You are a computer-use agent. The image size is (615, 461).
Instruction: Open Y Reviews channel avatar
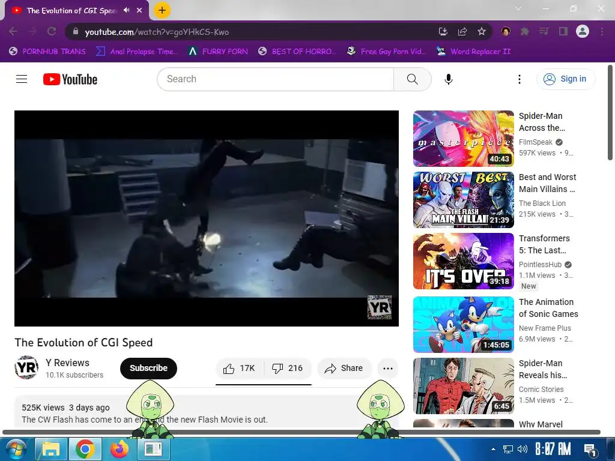[x=26, y=367]
